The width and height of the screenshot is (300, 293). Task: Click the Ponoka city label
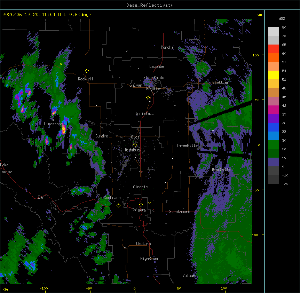167,47
